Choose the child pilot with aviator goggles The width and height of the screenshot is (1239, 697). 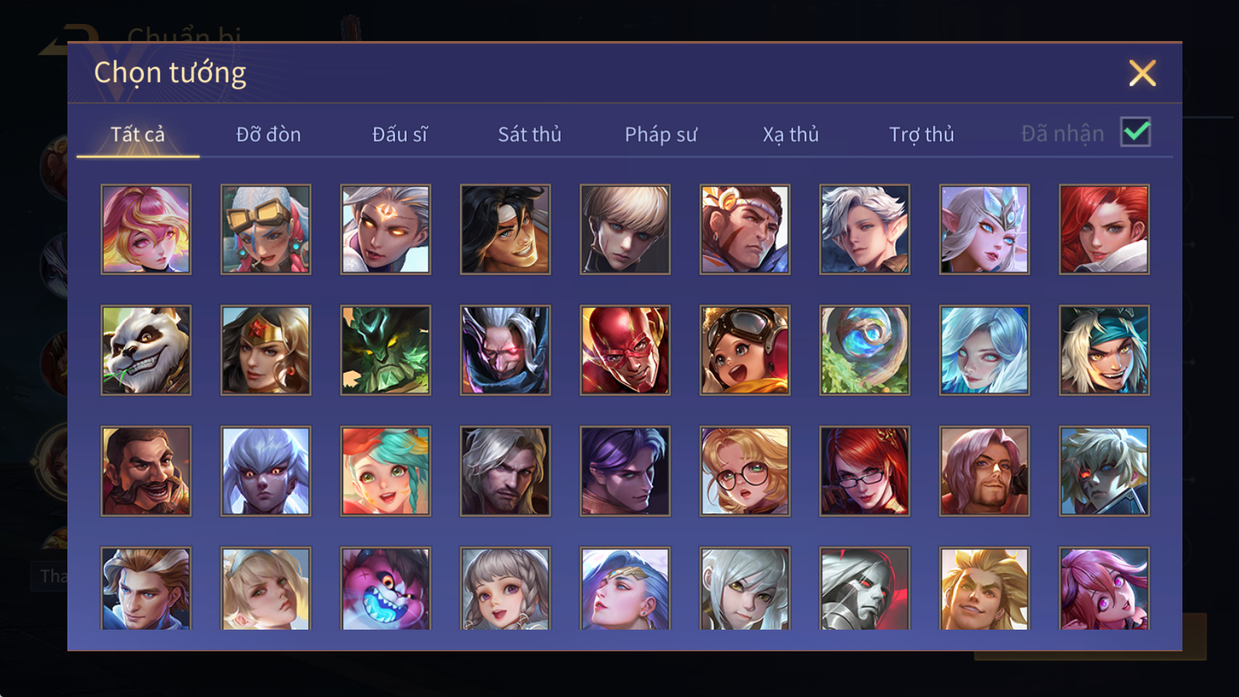click(x=745, y=350)
